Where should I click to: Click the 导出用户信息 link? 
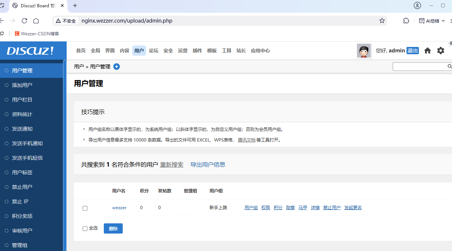208,164
